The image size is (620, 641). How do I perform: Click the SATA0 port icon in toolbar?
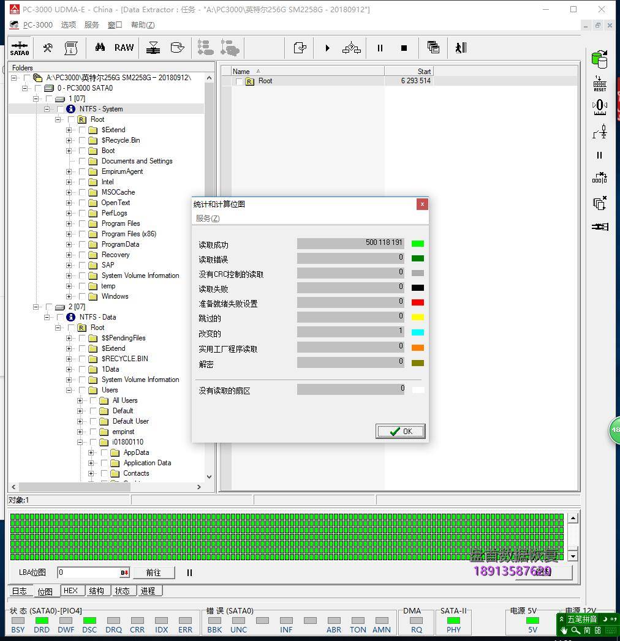[x=20, y=48]
